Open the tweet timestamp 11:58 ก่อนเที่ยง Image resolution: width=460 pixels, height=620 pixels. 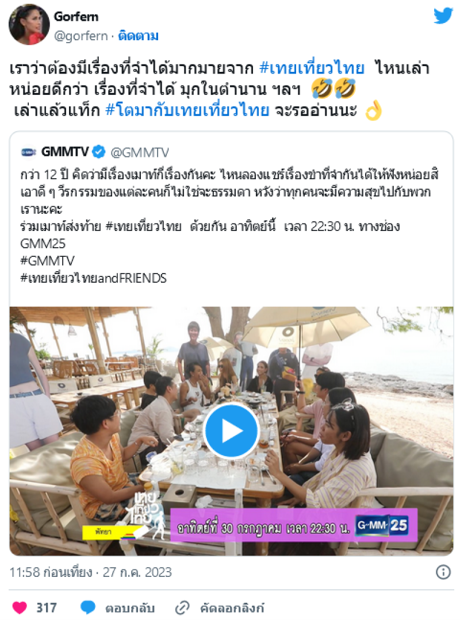coord(51,572)
